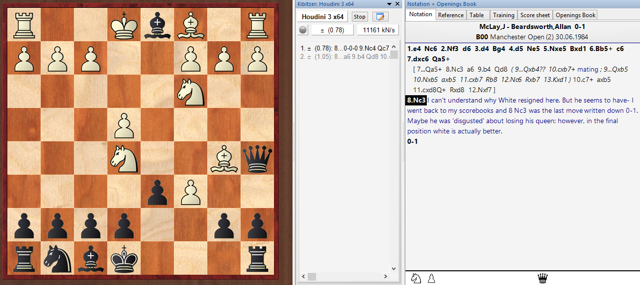
Task: Click the Houdini 3 x64 engine name
Action: tap(323, 17)
